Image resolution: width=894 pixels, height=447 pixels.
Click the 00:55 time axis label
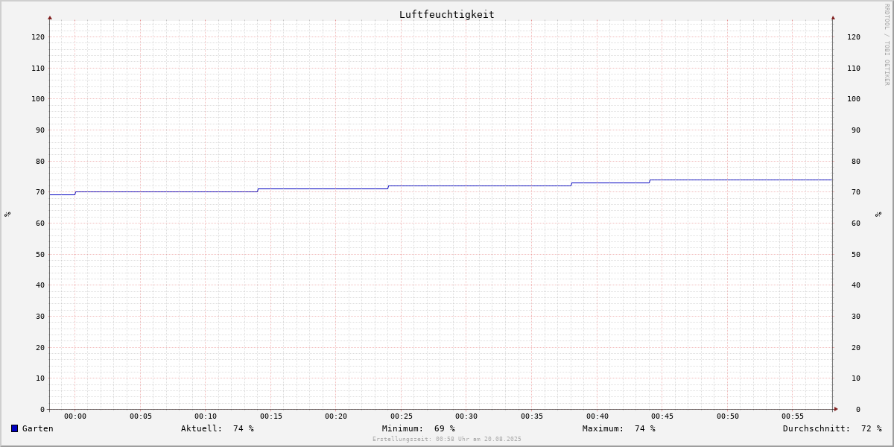coord(793,416)
